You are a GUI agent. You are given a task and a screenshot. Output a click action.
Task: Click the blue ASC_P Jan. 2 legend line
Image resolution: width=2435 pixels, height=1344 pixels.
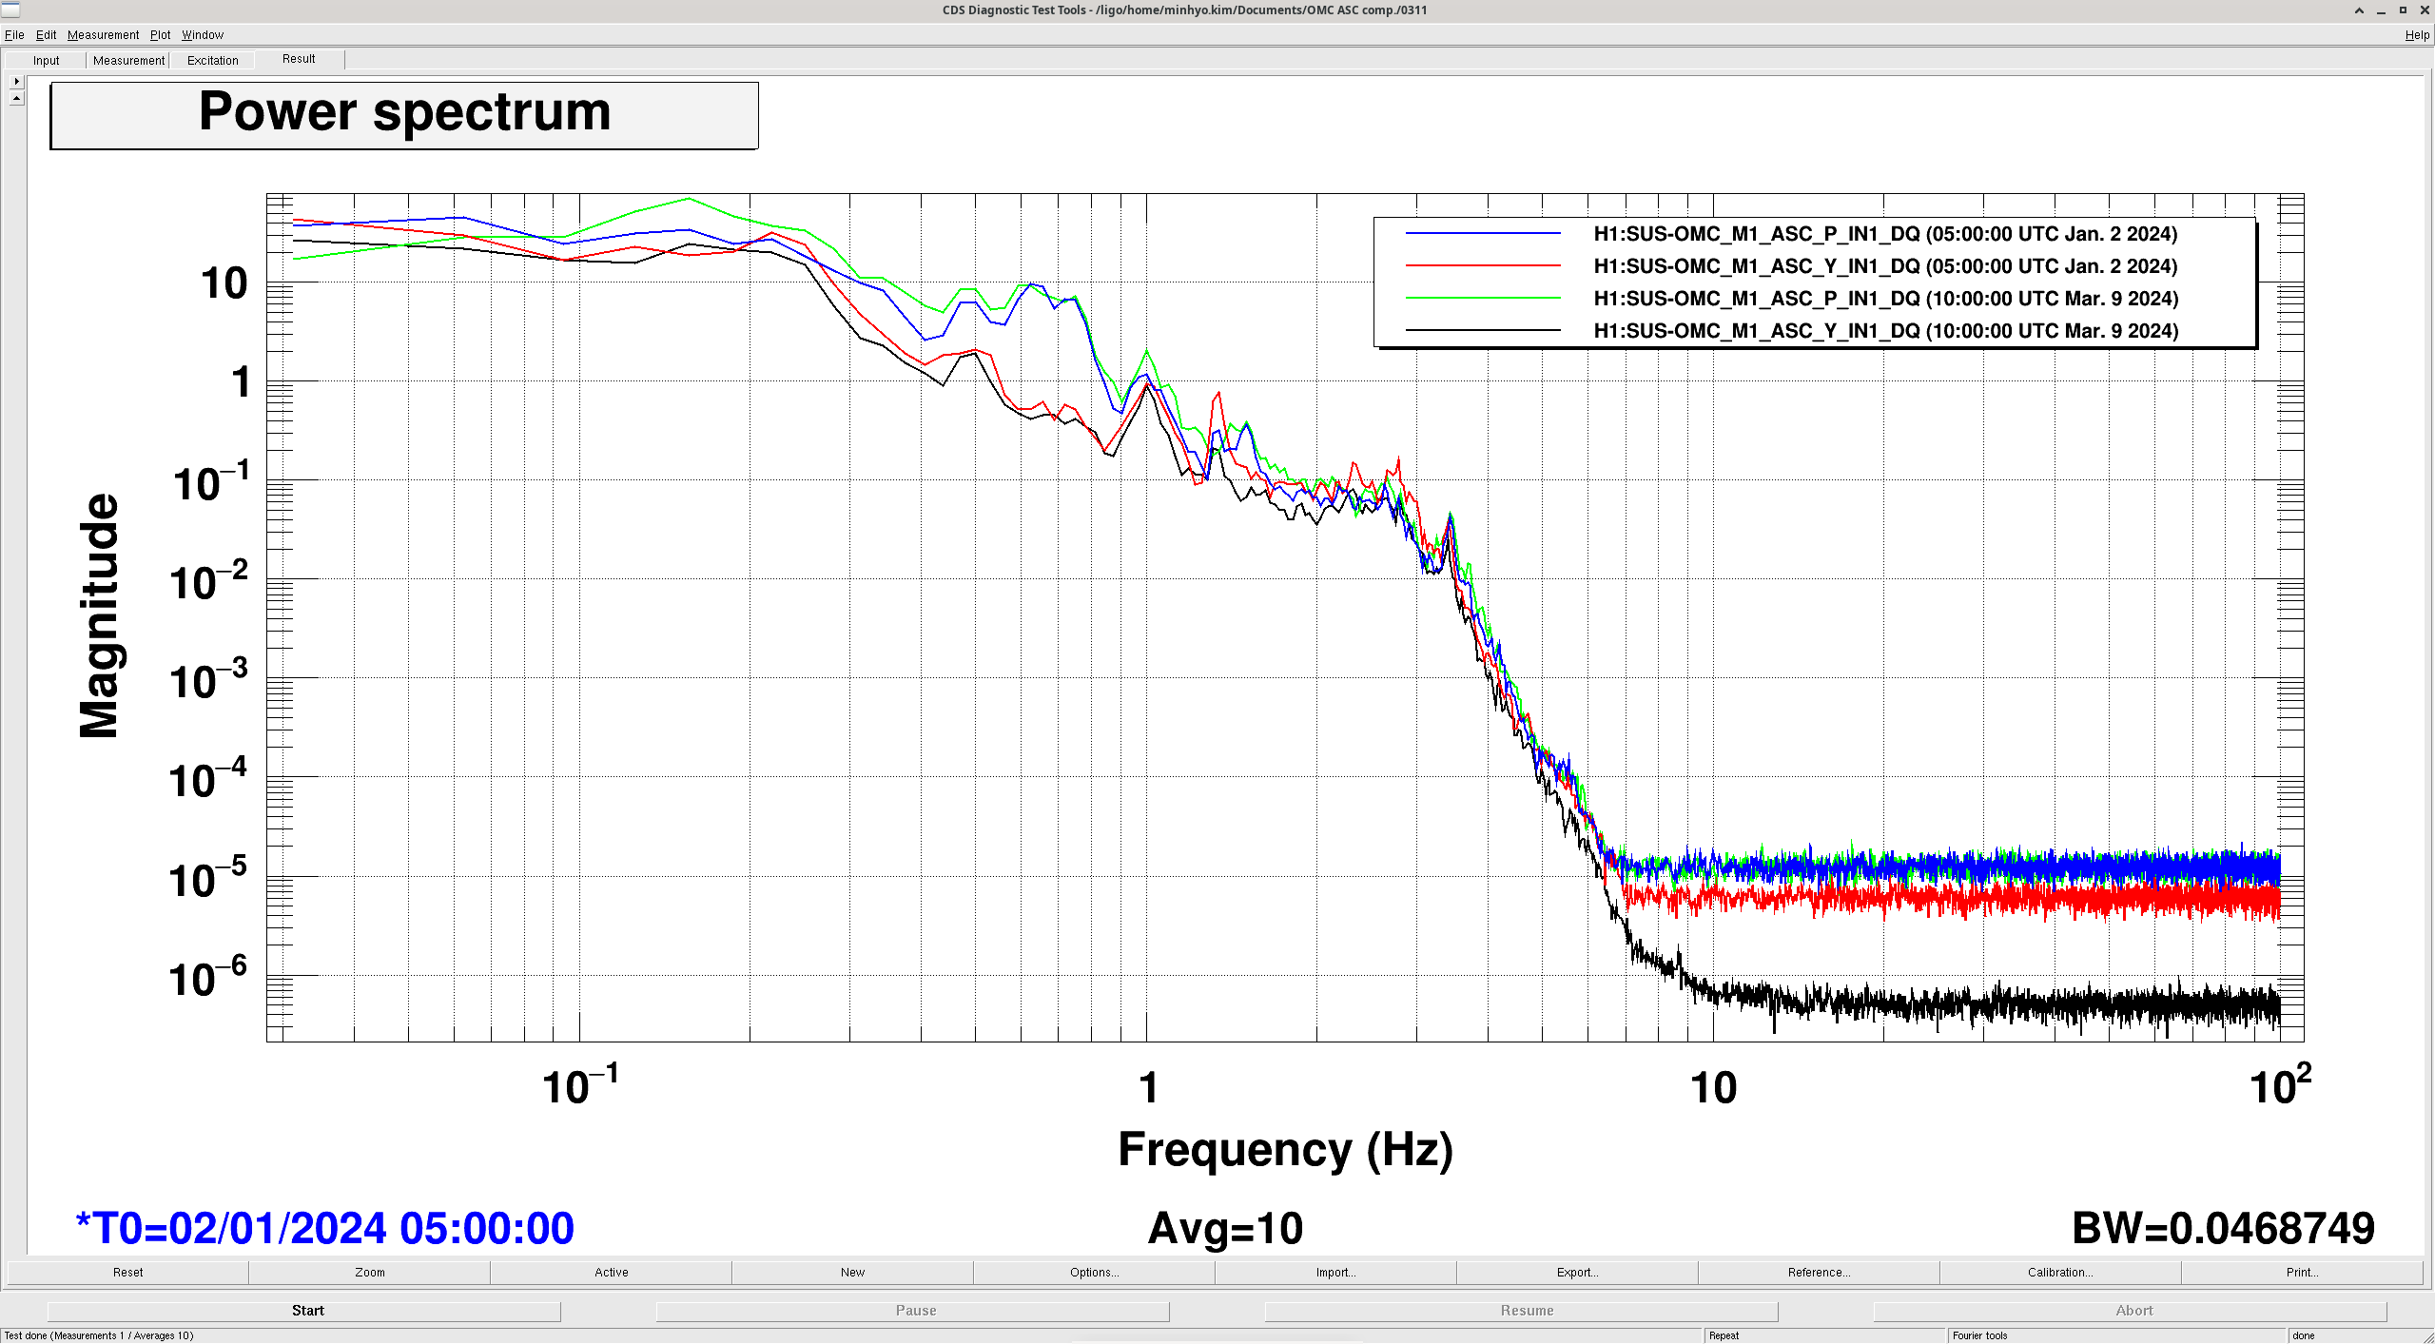1483,234
